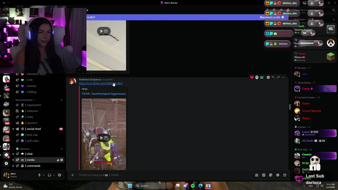Open media channel settings gear
Screen dimensions: 338x190
coord(62,160)
